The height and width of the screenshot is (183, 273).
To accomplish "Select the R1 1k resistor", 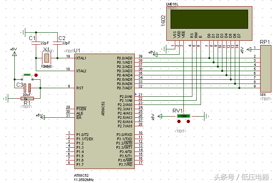I will click(27, 99).
